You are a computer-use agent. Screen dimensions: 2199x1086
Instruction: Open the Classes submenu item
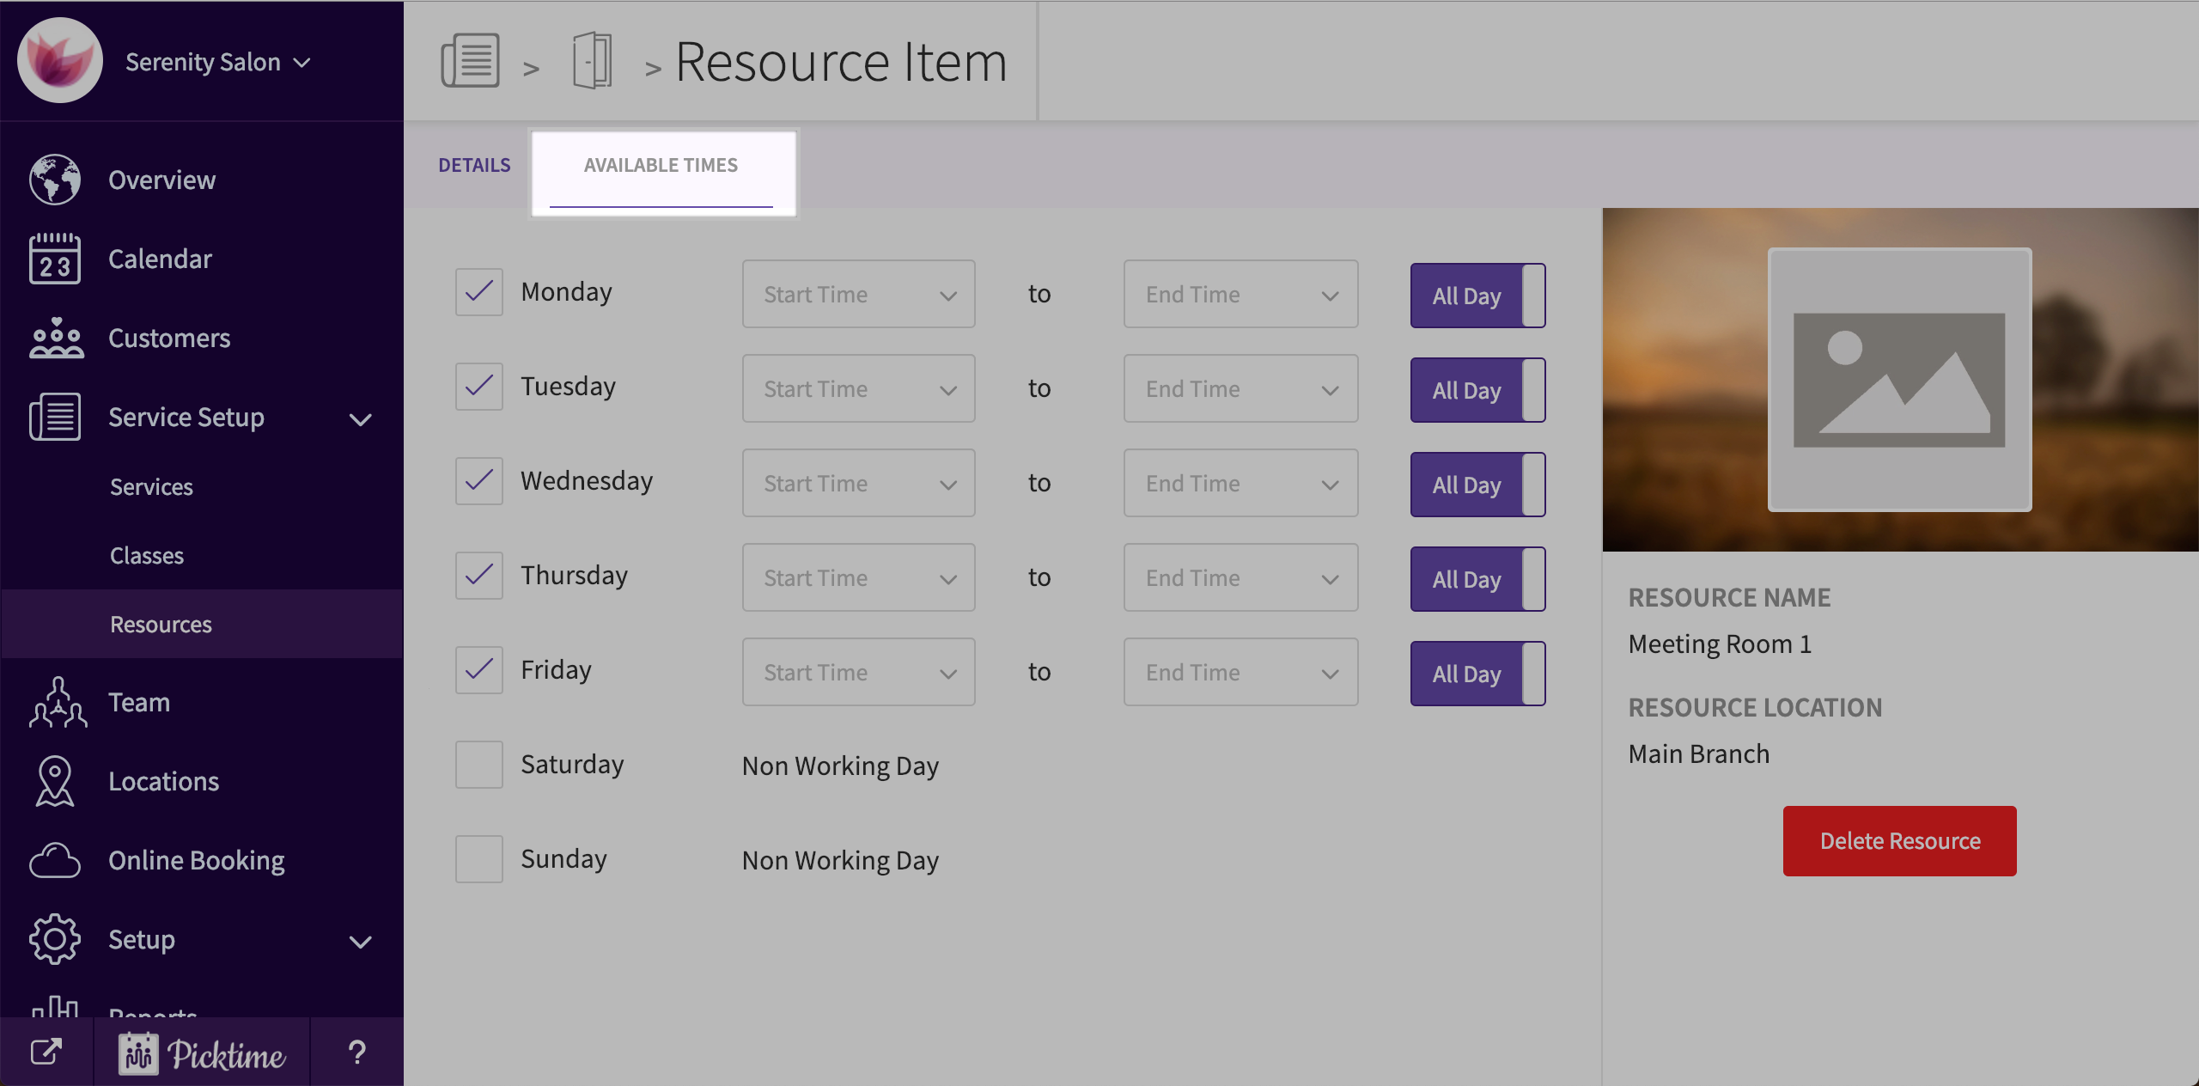pos(147,556)
